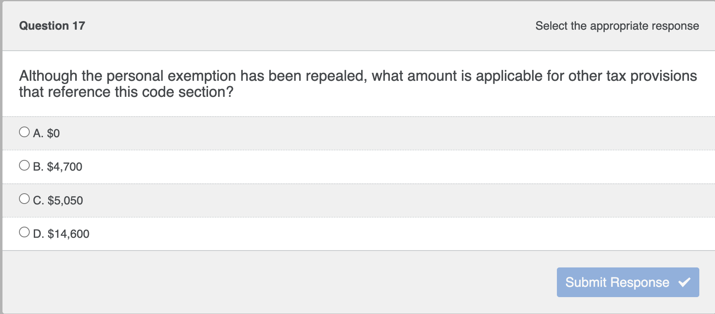
Task: Select the answer row labeled $14,600
Action: [165, 234]
